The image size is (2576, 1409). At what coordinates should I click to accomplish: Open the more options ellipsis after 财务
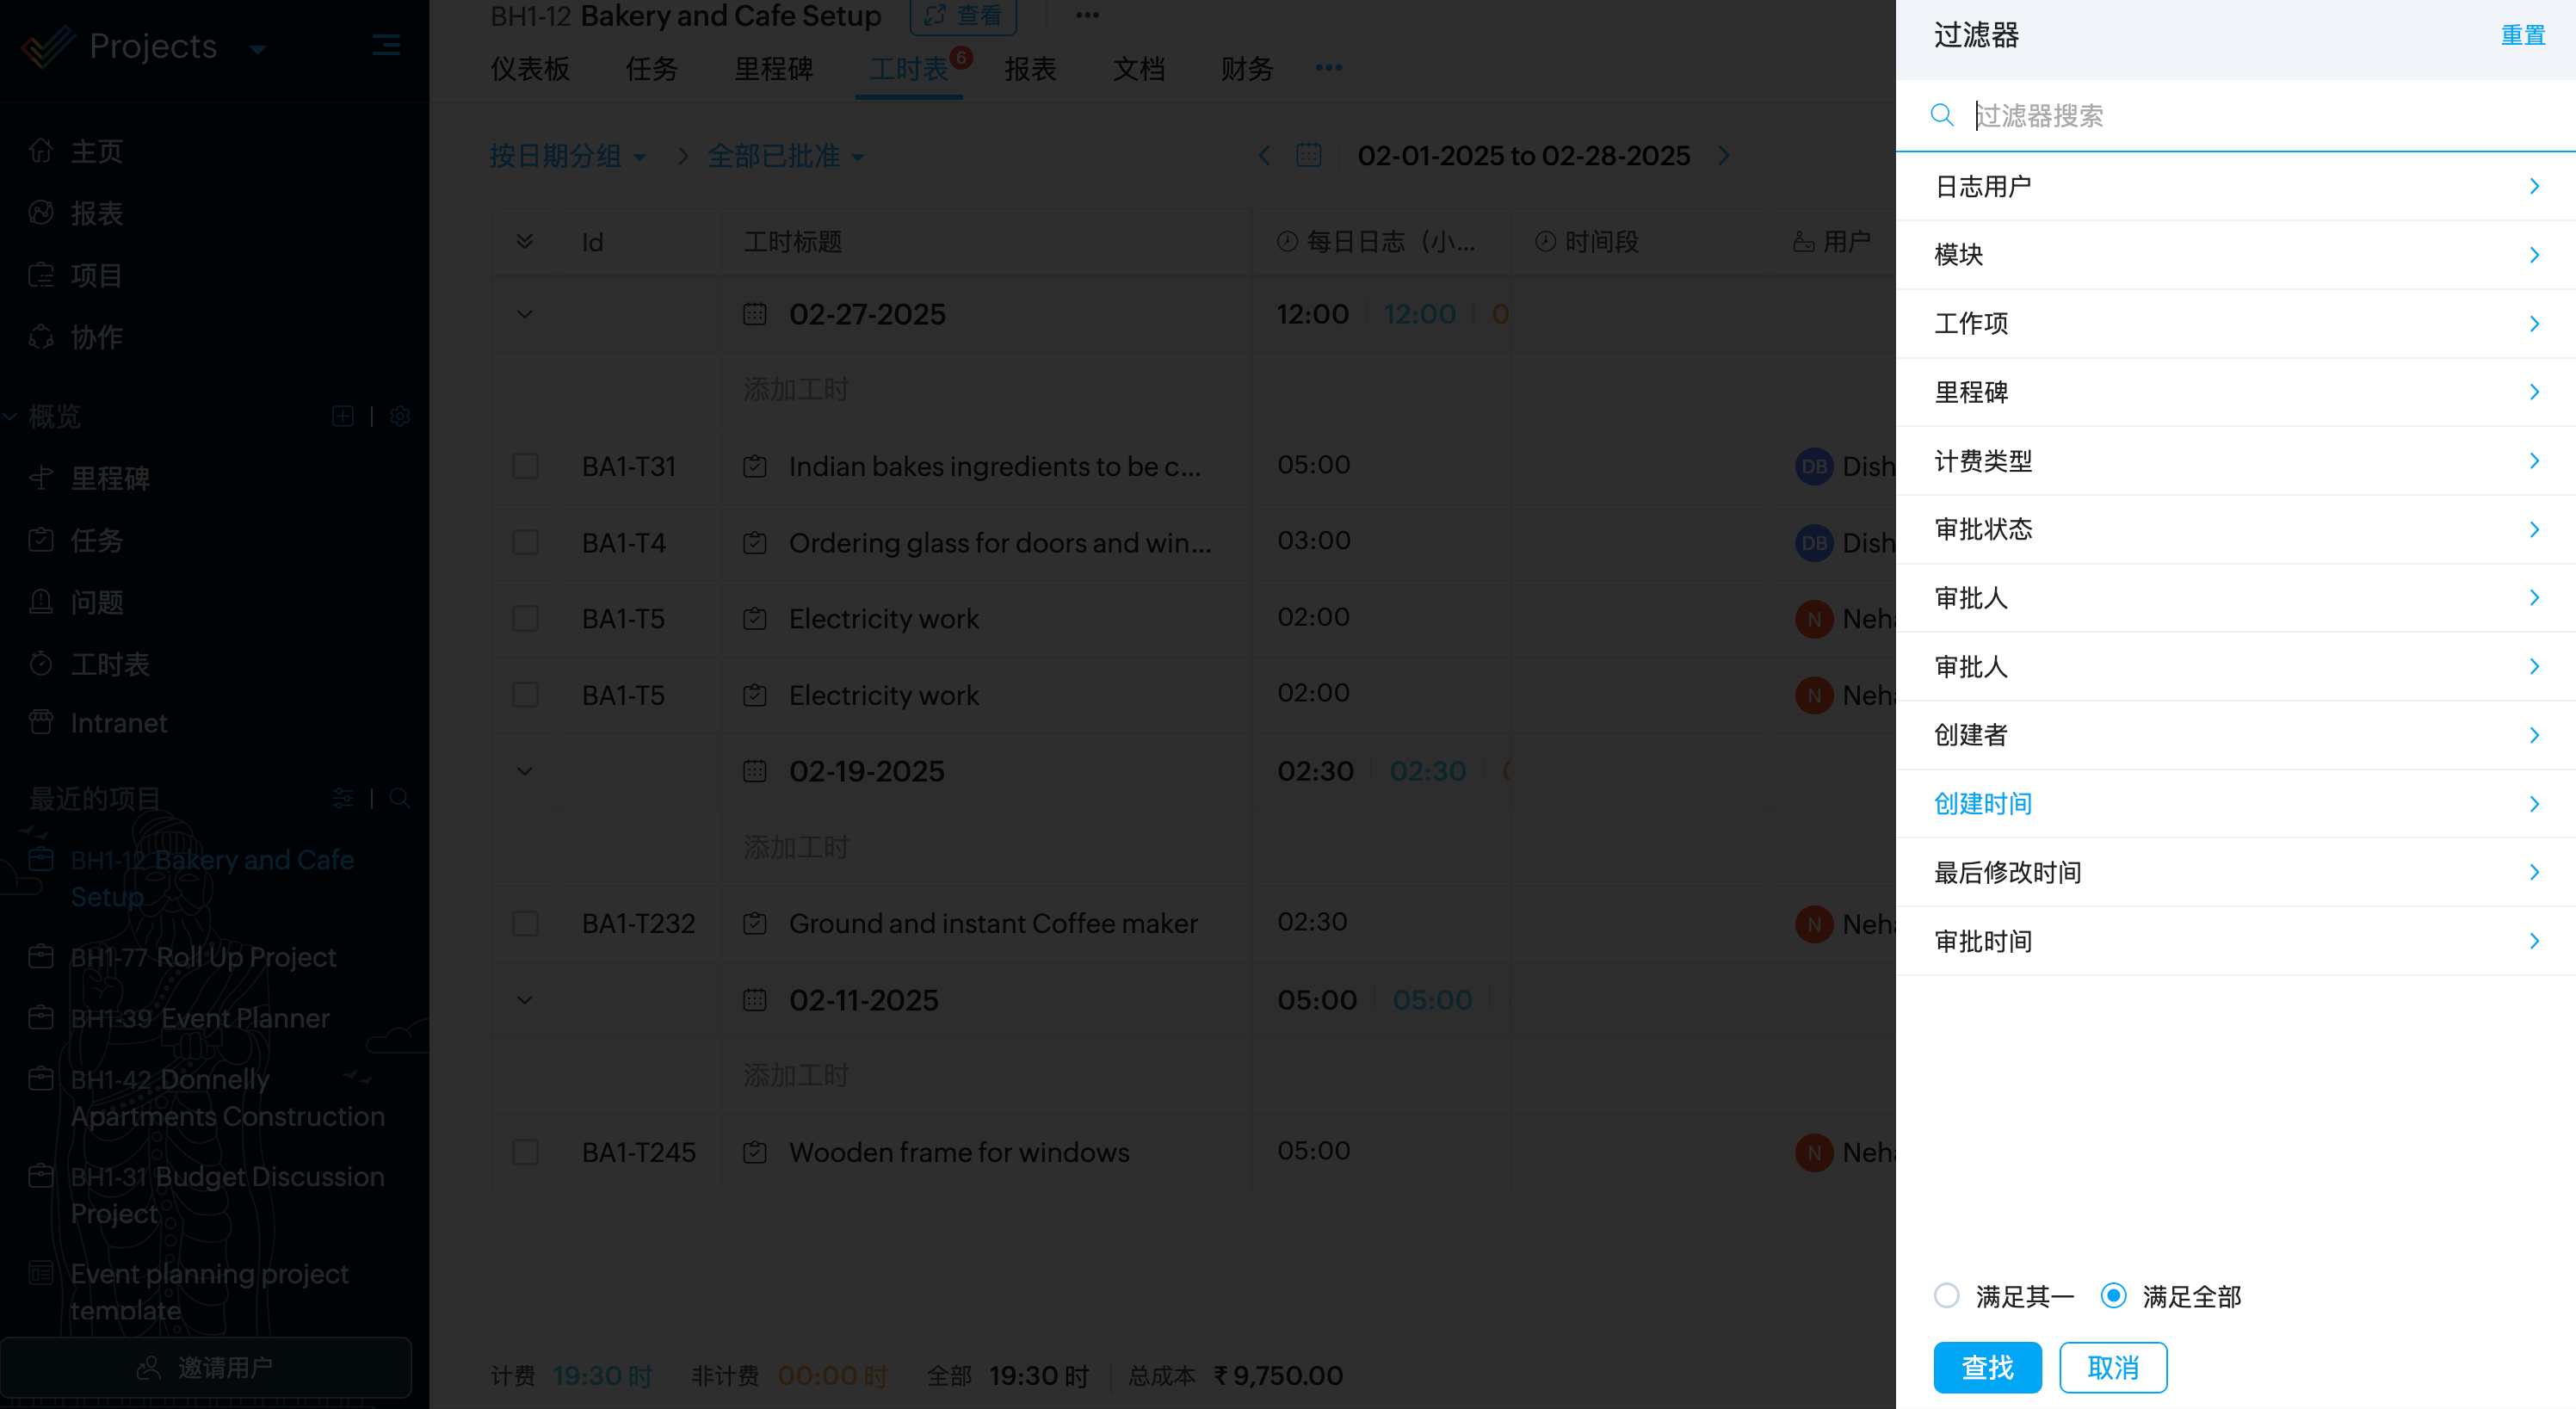pyautogui.click(x=1328, y=68)
